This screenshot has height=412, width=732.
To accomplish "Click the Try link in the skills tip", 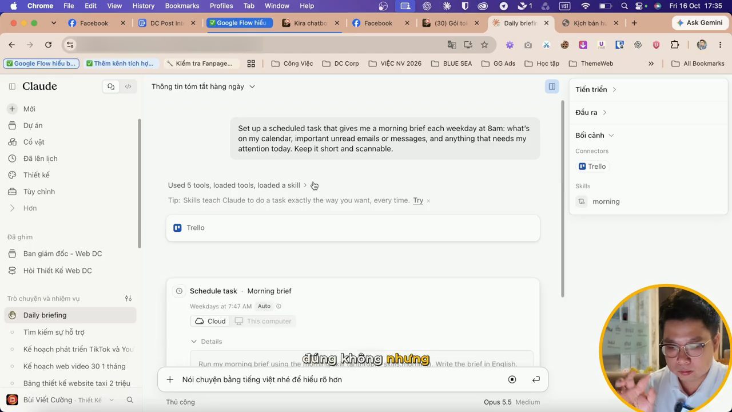I will click(x=418, y=200).
